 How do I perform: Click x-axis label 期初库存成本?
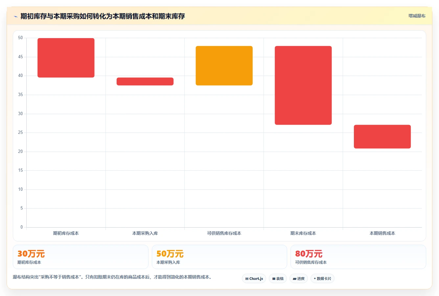tap(66, 233)
